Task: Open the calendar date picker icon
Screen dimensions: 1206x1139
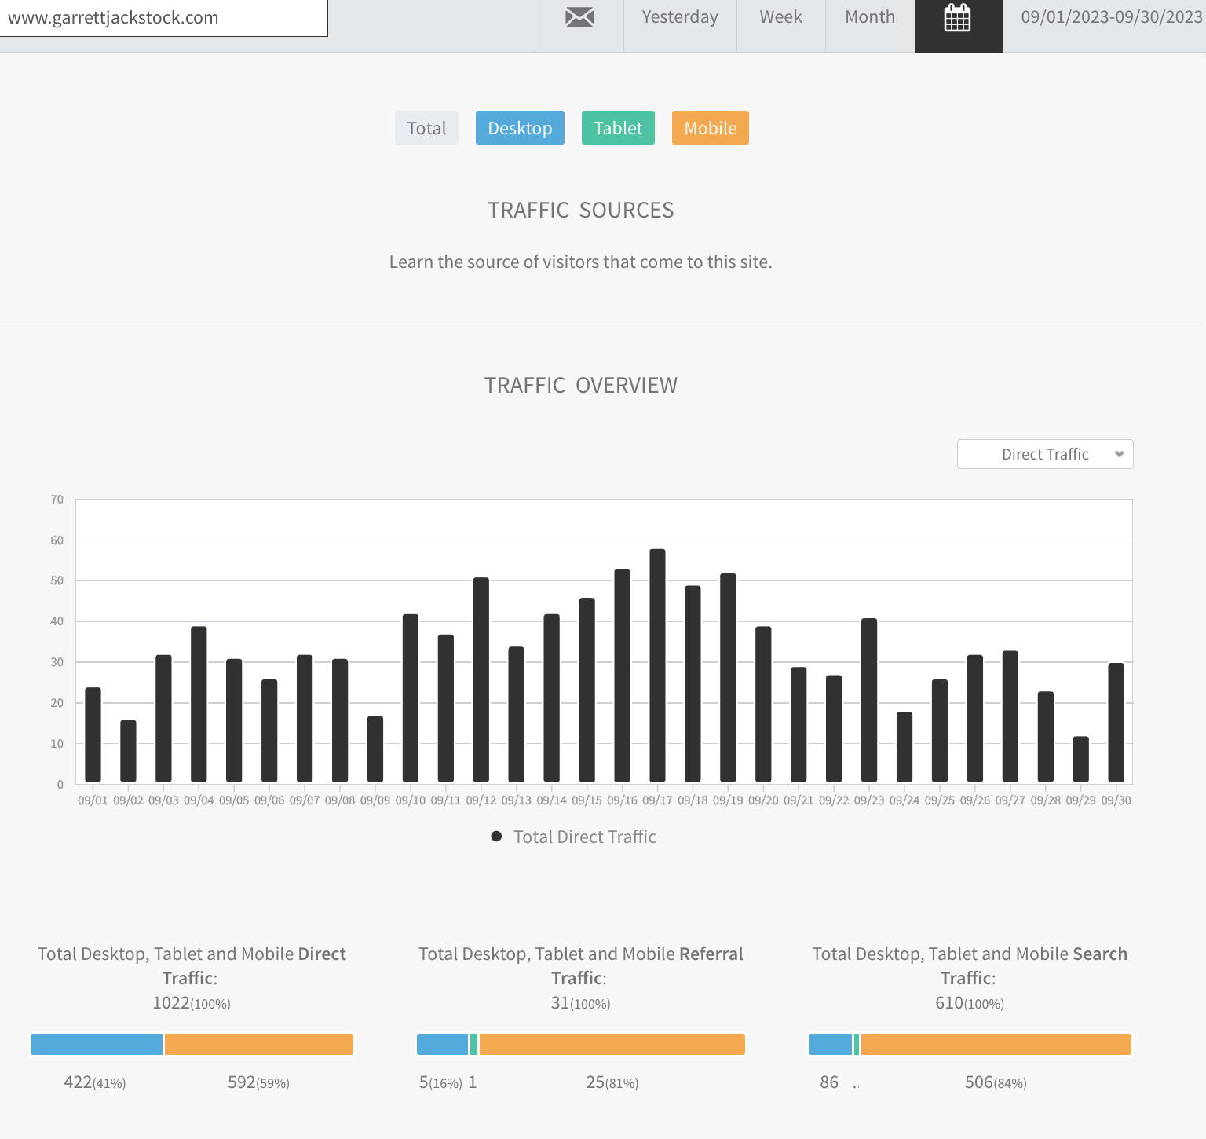Action: click(957, 17)
